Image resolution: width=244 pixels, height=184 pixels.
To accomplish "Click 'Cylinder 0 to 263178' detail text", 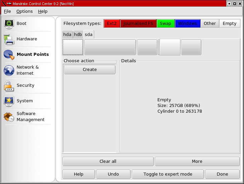I will point(180,111).
